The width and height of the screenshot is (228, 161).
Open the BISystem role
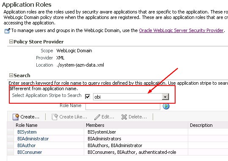27,132
